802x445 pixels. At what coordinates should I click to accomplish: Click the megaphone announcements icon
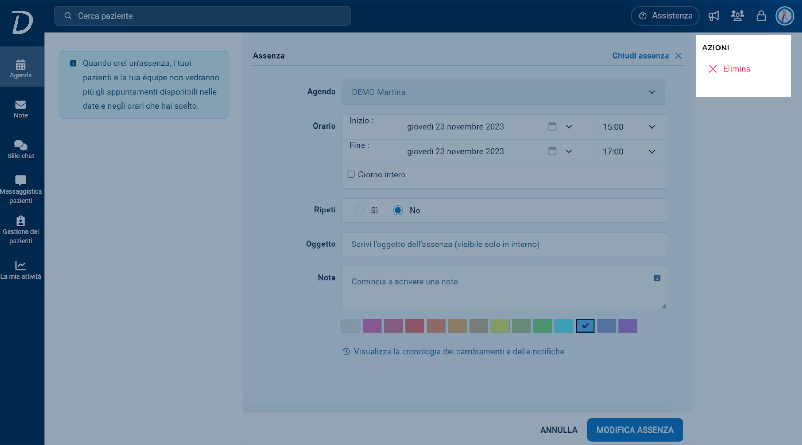tap(714, 16)
